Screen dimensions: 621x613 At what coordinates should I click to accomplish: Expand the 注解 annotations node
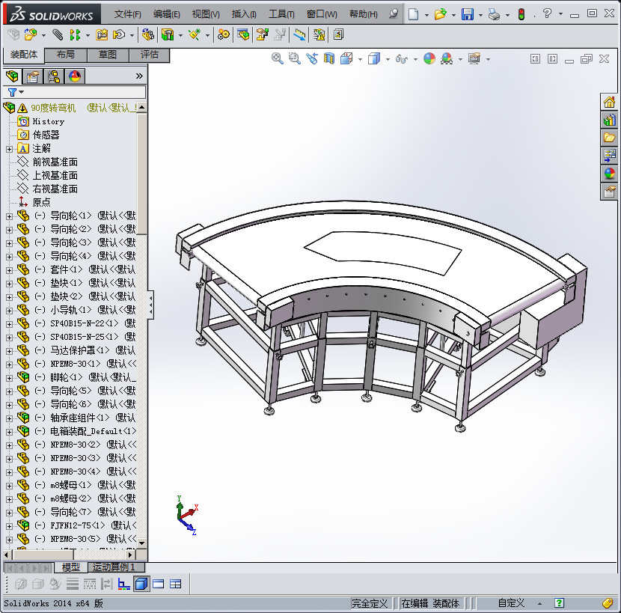tap(9, 150)
